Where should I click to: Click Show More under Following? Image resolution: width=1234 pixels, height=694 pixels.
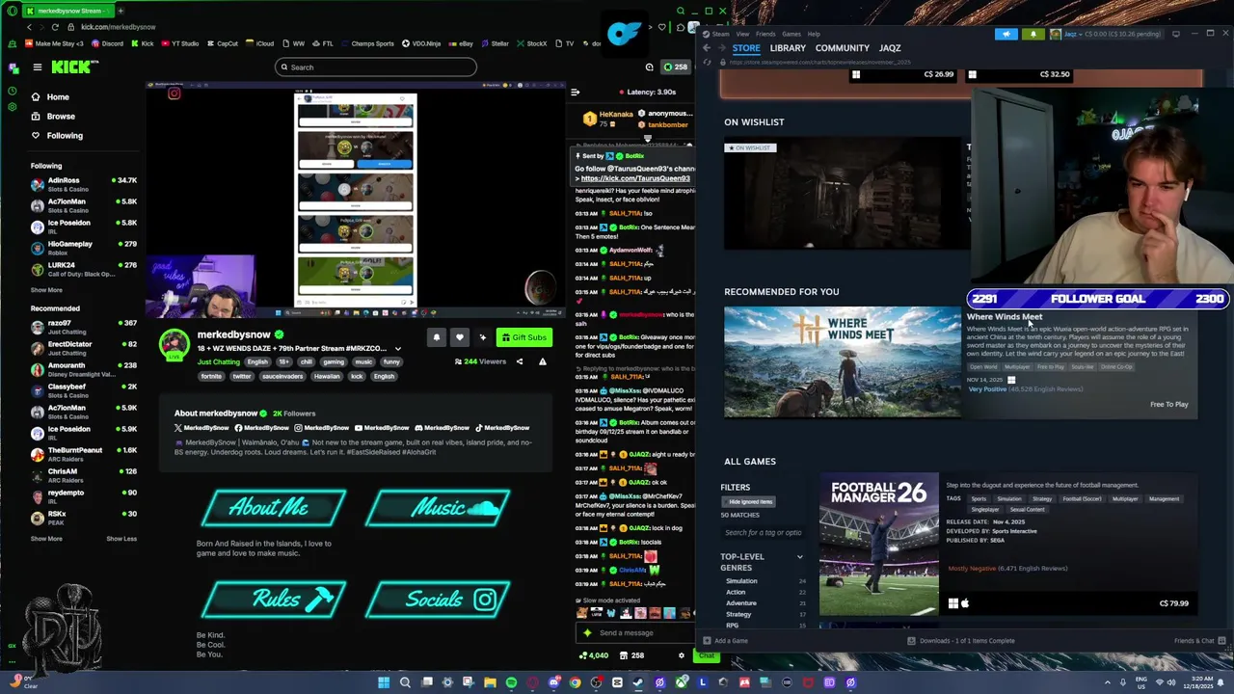click(x=46, y=290)
